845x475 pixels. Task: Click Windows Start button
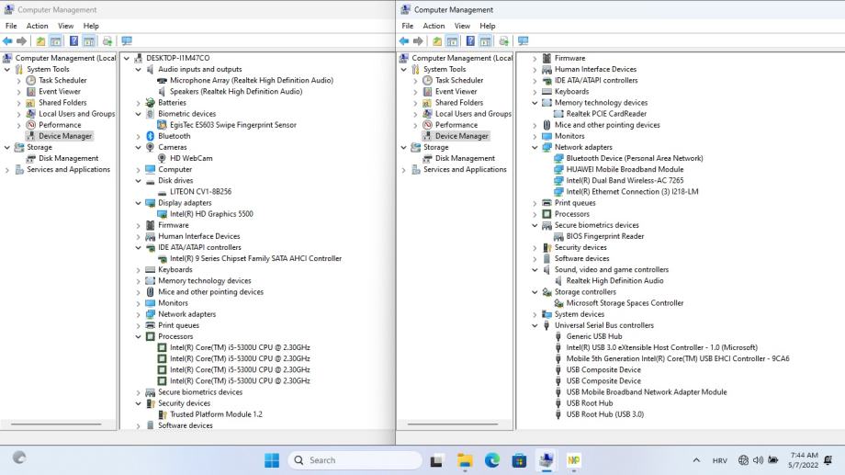272,460
